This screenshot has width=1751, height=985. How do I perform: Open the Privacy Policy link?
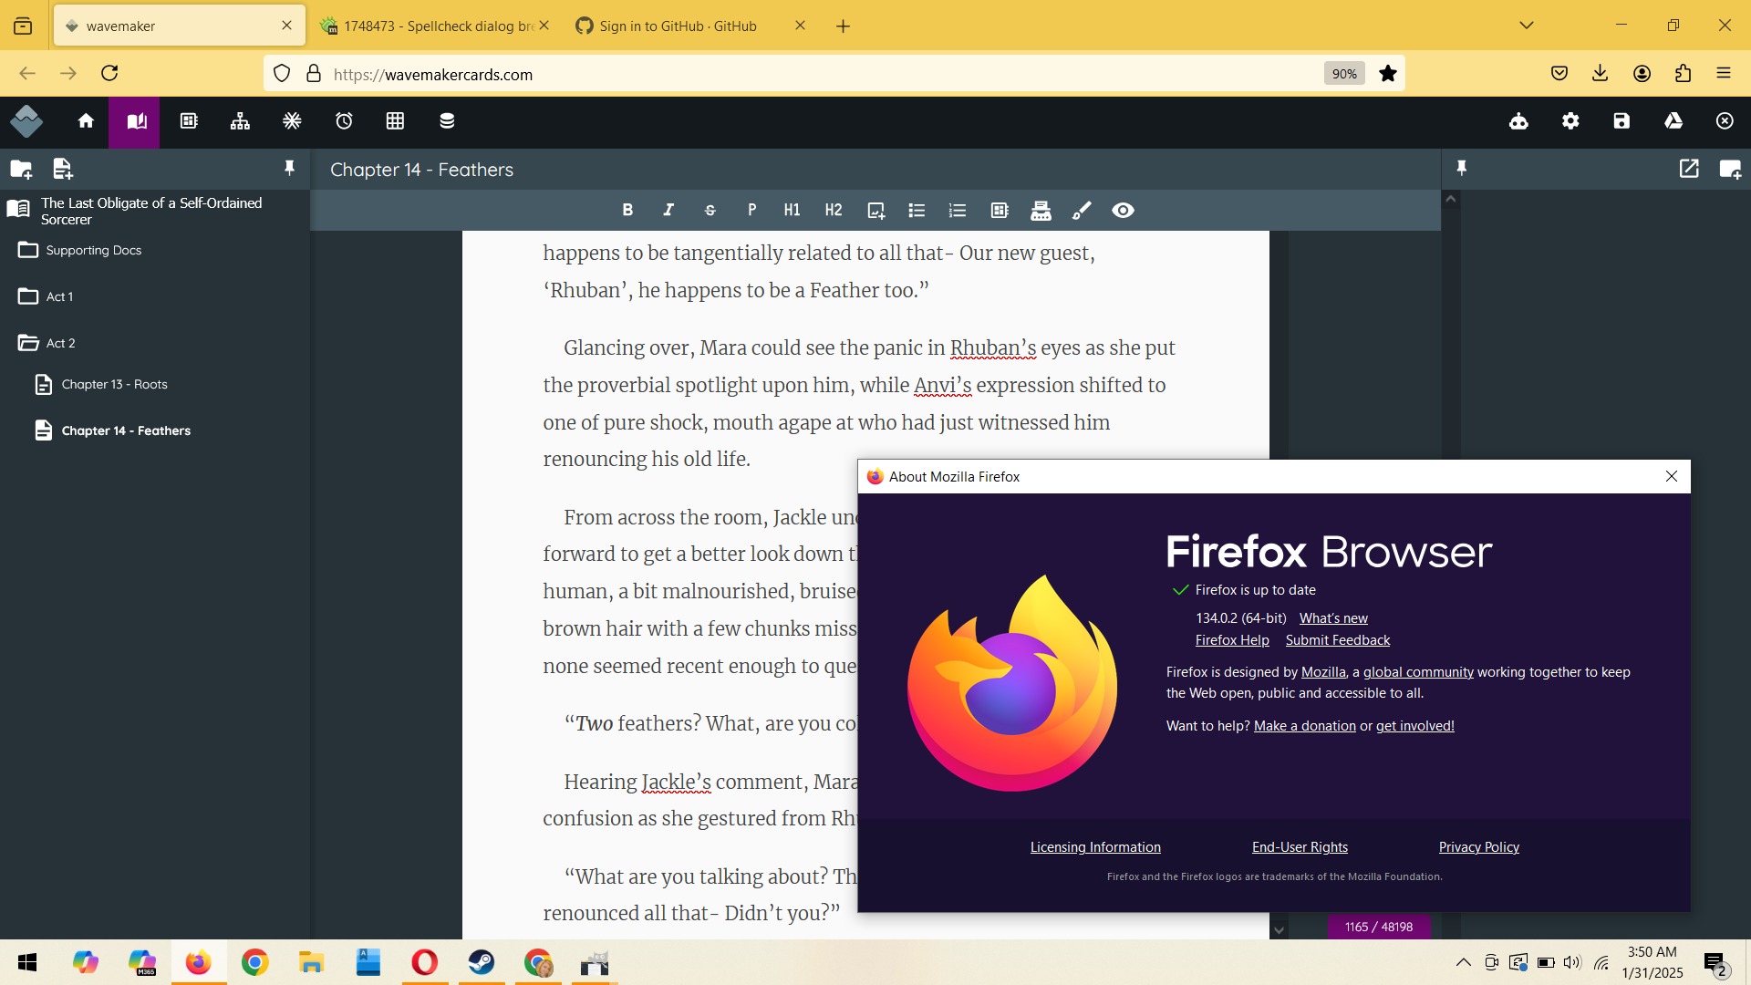coord(1479,847)
